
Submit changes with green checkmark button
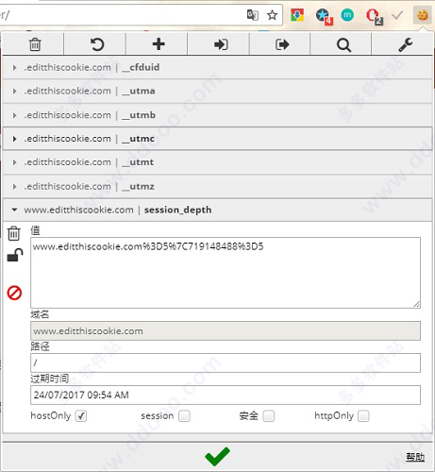217,457
